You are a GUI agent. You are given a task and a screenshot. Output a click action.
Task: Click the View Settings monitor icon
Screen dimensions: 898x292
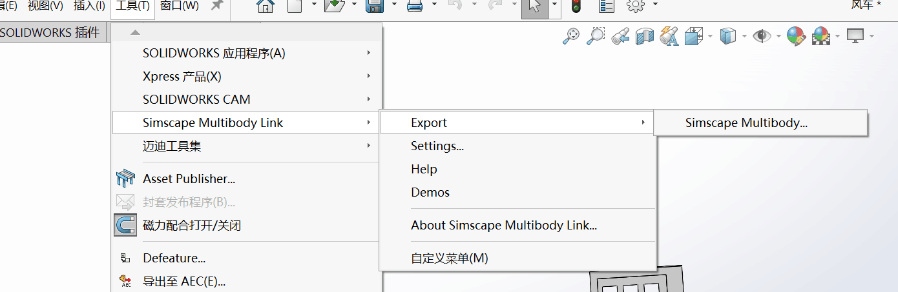tap(855, 36)
